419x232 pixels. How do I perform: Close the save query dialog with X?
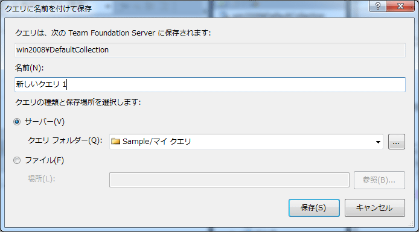tap(400, 6)
